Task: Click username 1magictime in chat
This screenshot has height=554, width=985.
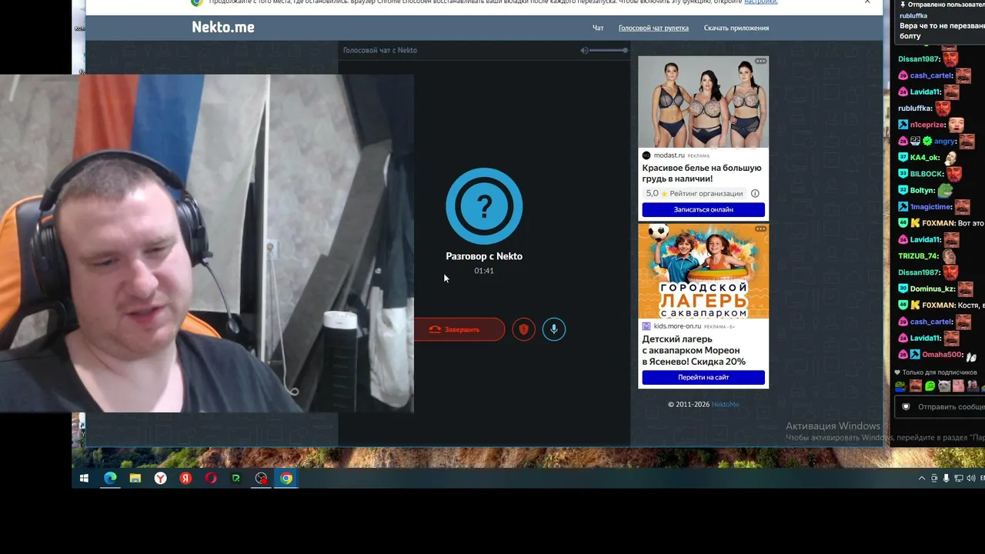Action: pyautogui.click(x=931, y=207)
